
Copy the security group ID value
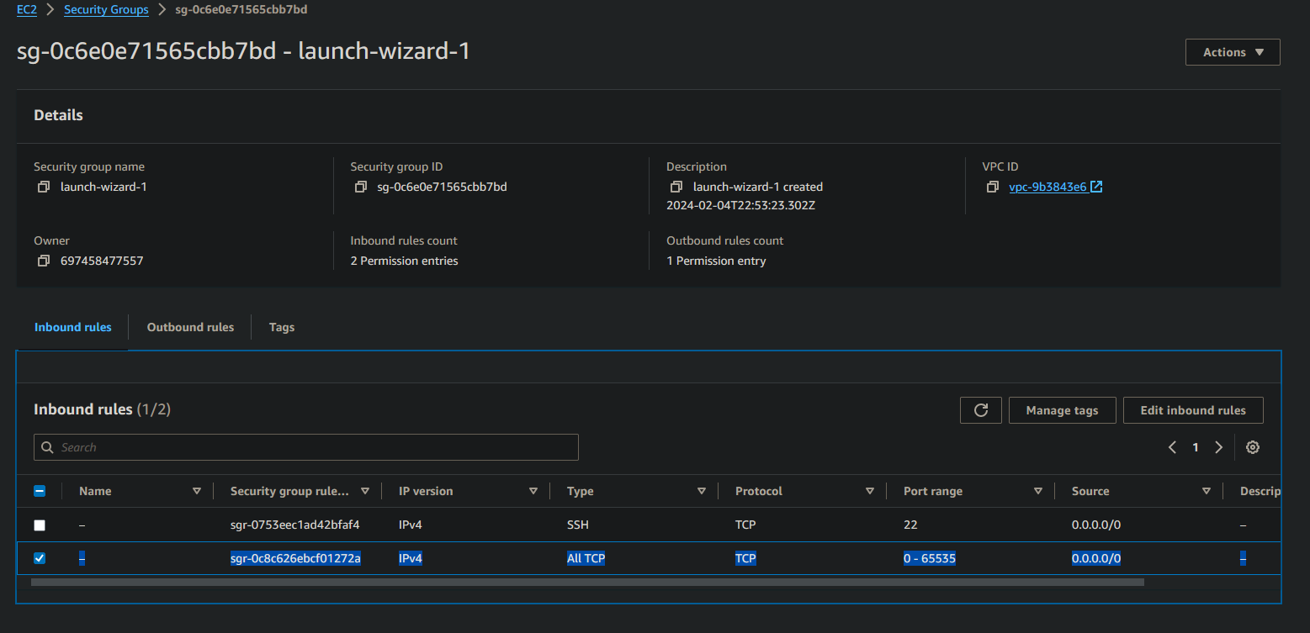[x=361, y=187]
